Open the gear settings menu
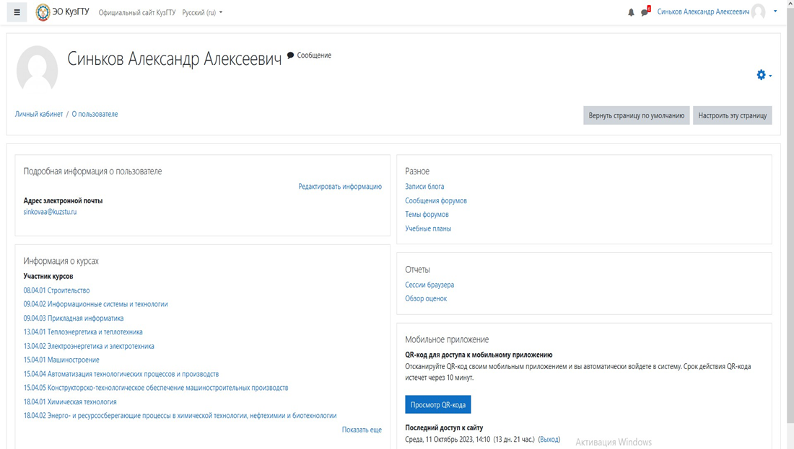Image resolution: width=794 pixels, height=449 pixels. [x=764, y=76]
